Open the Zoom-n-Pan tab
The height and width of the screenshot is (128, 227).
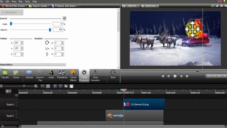click(40, 75)
